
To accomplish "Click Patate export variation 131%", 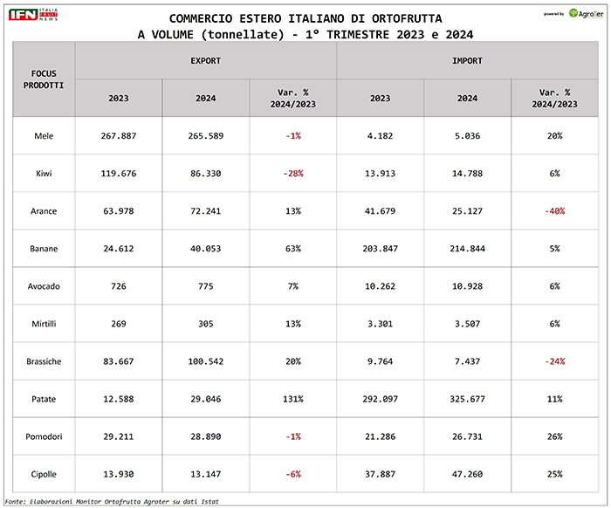I will click(x=292, y=399).
